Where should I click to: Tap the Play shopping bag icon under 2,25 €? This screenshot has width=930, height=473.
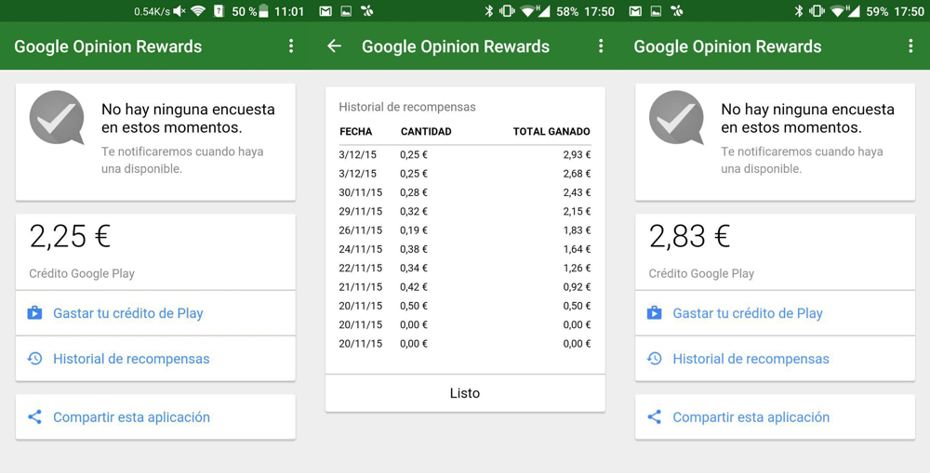coord(35,313)
